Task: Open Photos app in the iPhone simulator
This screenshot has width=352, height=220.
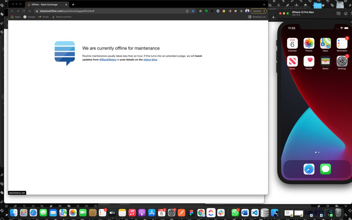Action: [x=309, y=43]
